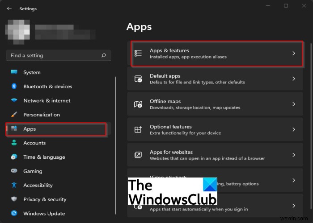This screenshot has width=313, height=223.
Task: Expand Apps & features with its chevron
Action: tap(294, 54)
